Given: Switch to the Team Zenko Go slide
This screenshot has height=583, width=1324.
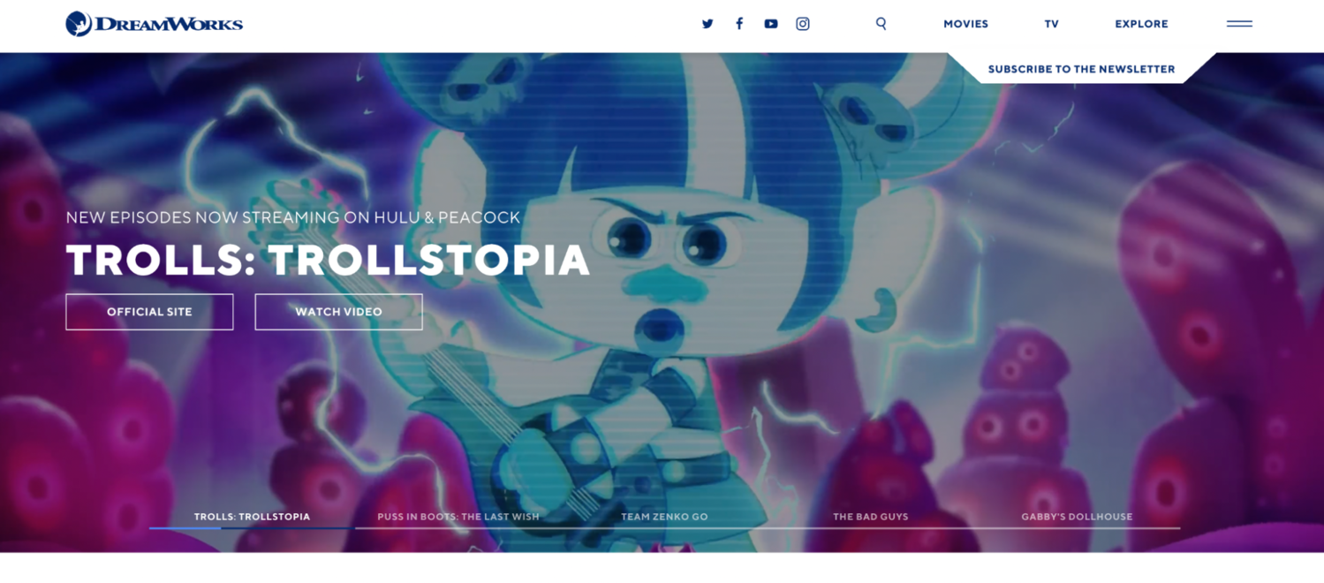Looking at the screenshot, I should tap(664, 517).
